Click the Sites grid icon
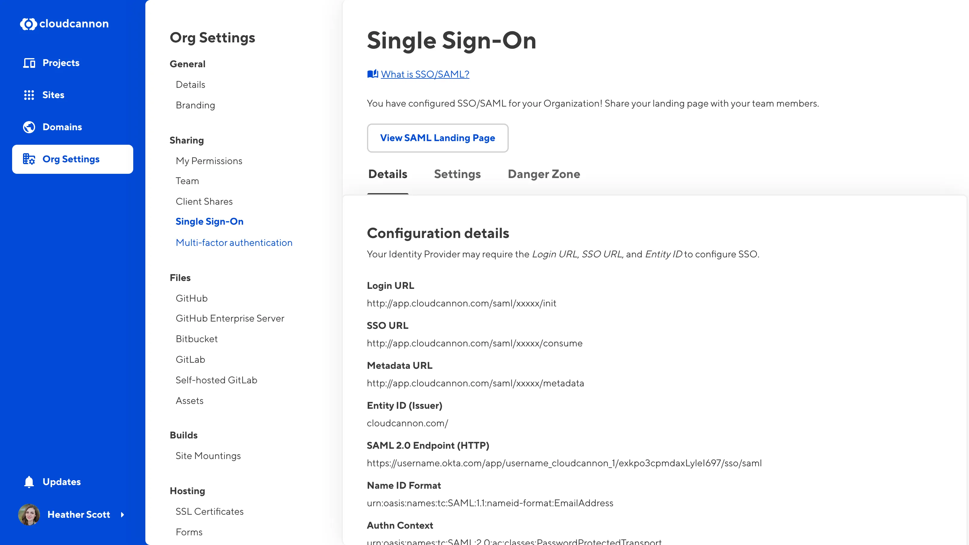The image size is (969, 545). coord(29,95)
